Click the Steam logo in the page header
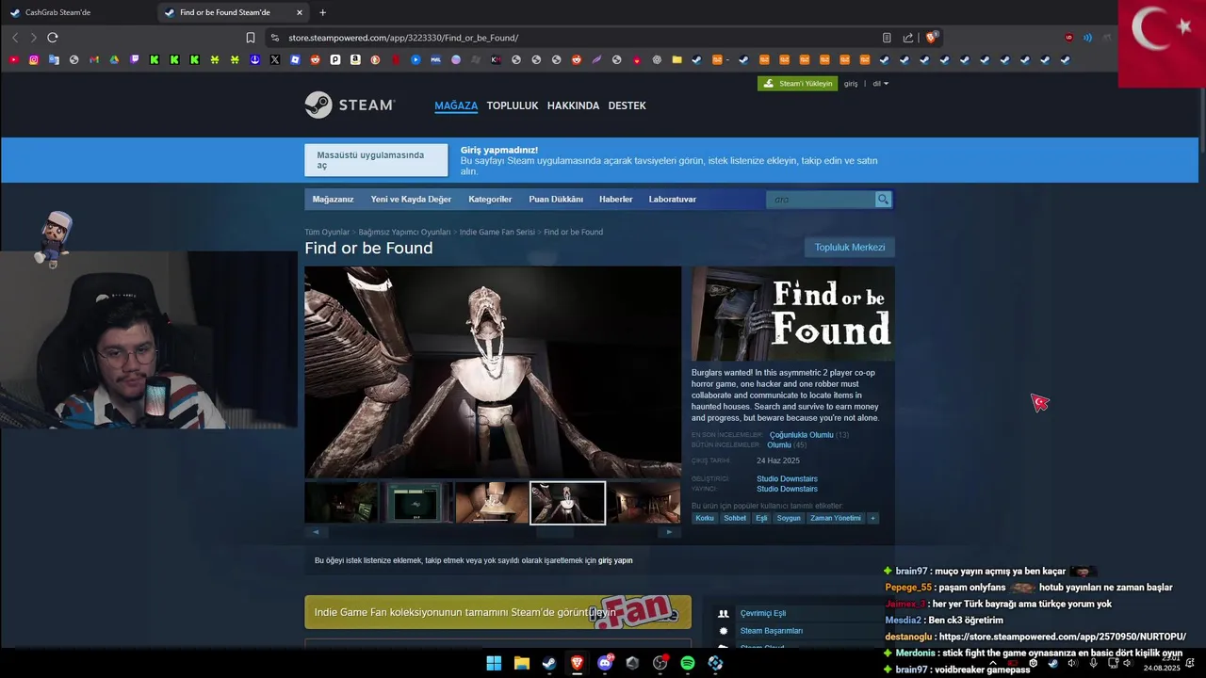 (x=350, y=105)
